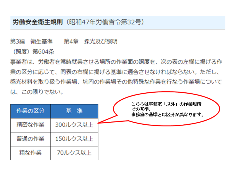Click the table header 作業の区分
234x176 pixels.
(x=30, y=111)
